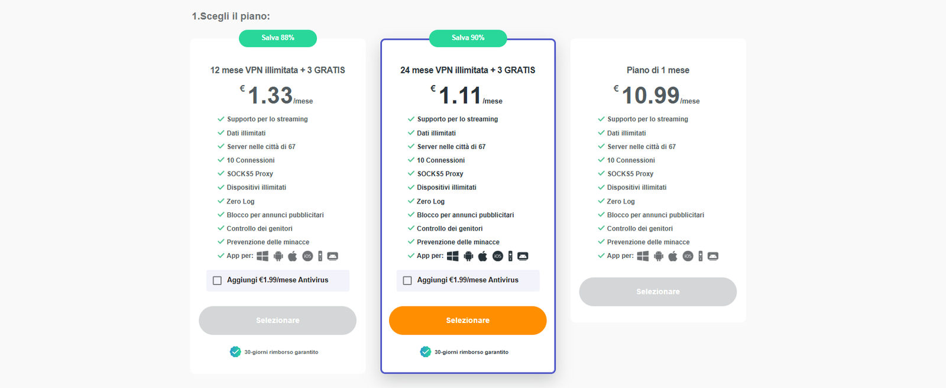Screen dimensions: 946x388
Task: Click Android icon in the 1-month plan
Action: [x=659, y=256]
